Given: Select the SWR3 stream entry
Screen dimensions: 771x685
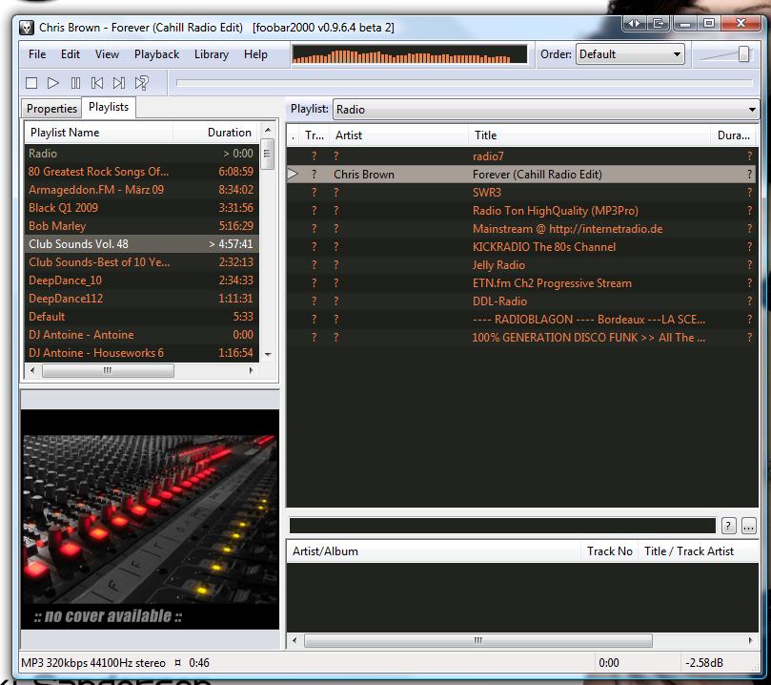Looking at the screenshot, I should point(521,193).
